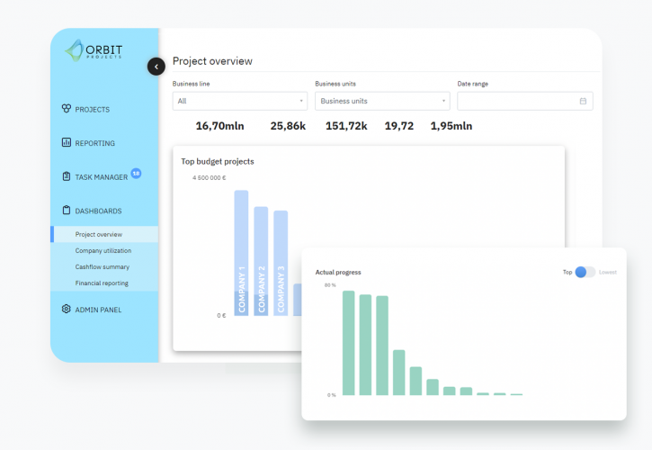The height and width of the screenshot is (450, 652).
Task: Click the Lowest label beside the toggle
Action: pyautogui.click(x=608, y=272)
